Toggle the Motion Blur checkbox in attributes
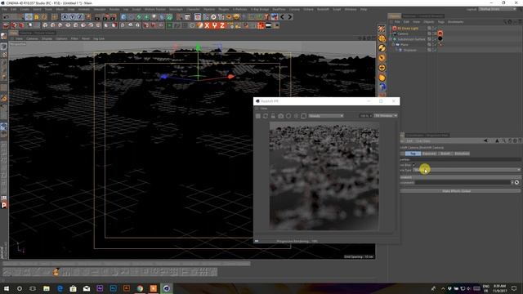This screenshot has width=523, height=294. [414, 165]
